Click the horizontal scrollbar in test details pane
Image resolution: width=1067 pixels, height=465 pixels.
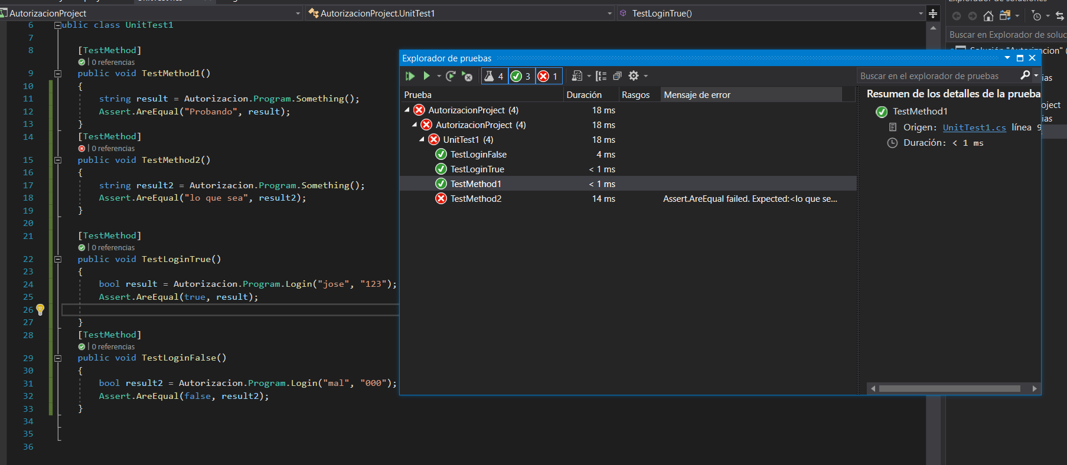[x=949, y=388]
